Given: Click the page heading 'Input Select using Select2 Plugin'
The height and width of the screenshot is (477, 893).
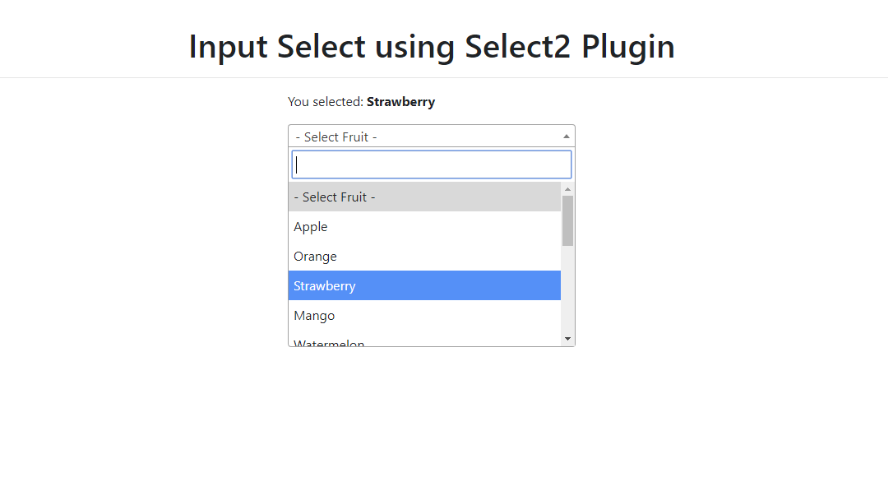Looking at the screenshot, I should click(432, 46).
